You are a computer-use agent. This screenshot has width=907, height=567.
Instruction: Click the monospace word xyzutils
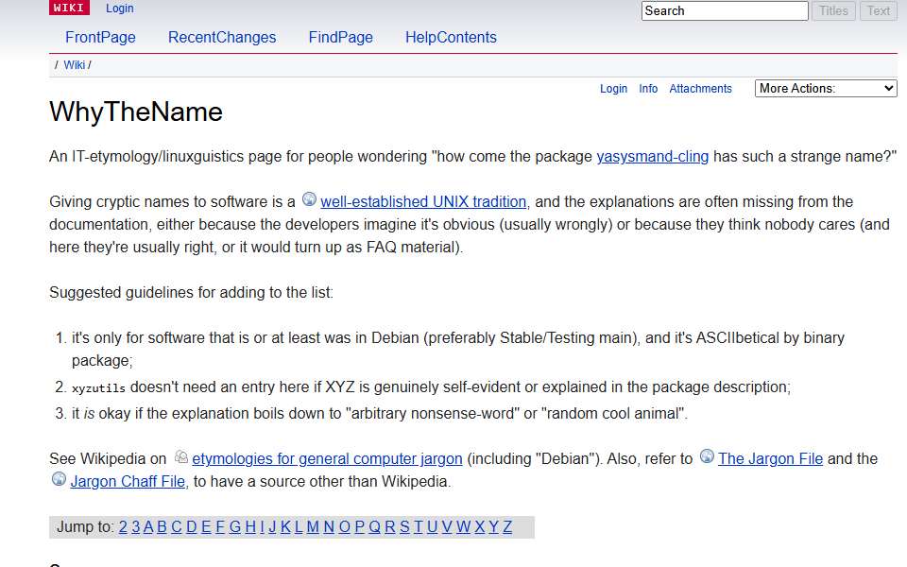tap(98, 388)
